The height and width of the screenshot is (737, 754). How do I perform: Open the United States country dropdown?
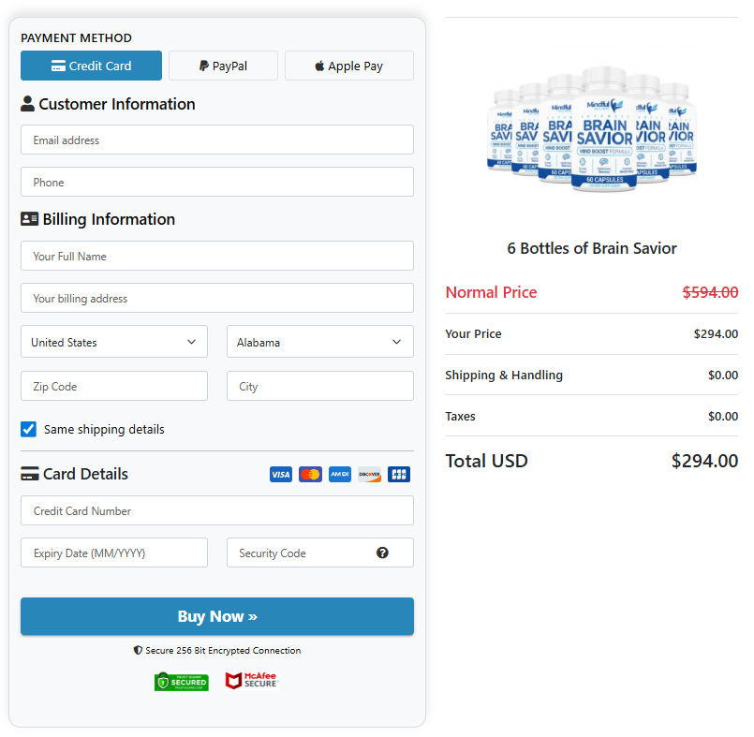[114, 342]
